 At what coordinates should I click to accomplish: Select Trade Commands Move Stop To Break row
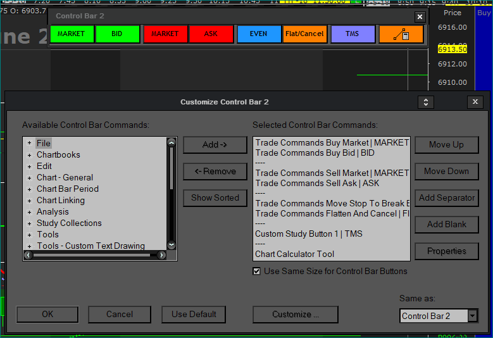[332, 203]
